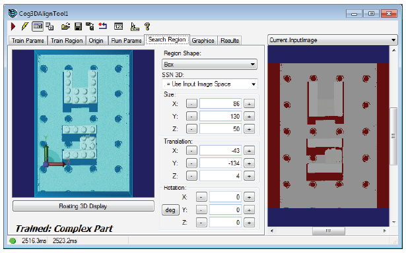Open the Graphics tab
Screen dimensions: 406x253
(203, 41)
